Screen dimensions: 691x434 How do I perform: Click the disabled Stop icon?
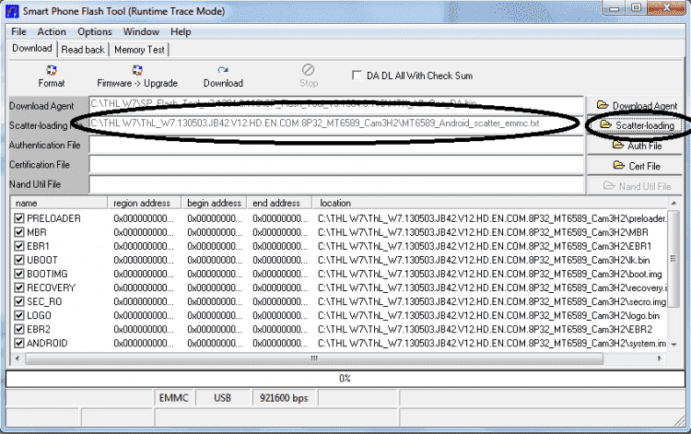click(x=308, y=70)
